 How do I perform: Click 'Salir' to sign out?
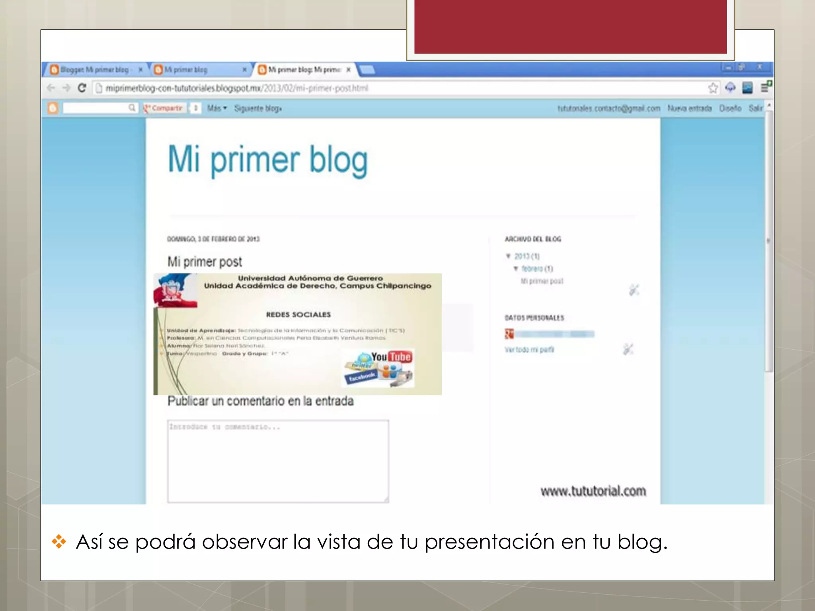pyautogui.click(x=755, y=108)
